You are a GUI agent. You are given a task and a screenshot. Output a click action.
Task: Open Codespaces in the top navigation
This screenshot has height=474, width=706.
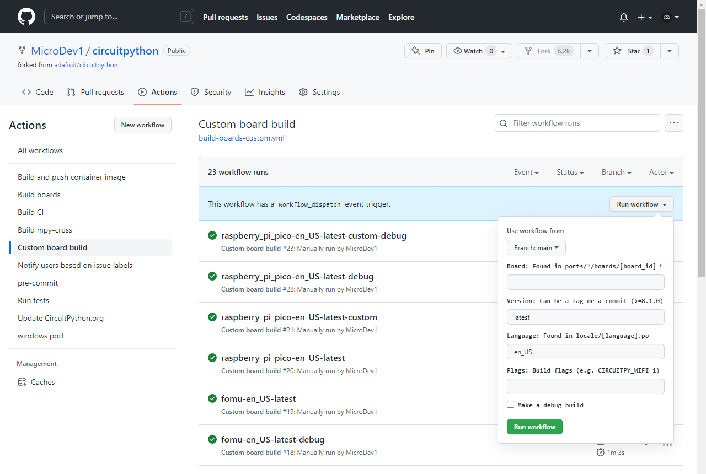(x=307, y=17)
